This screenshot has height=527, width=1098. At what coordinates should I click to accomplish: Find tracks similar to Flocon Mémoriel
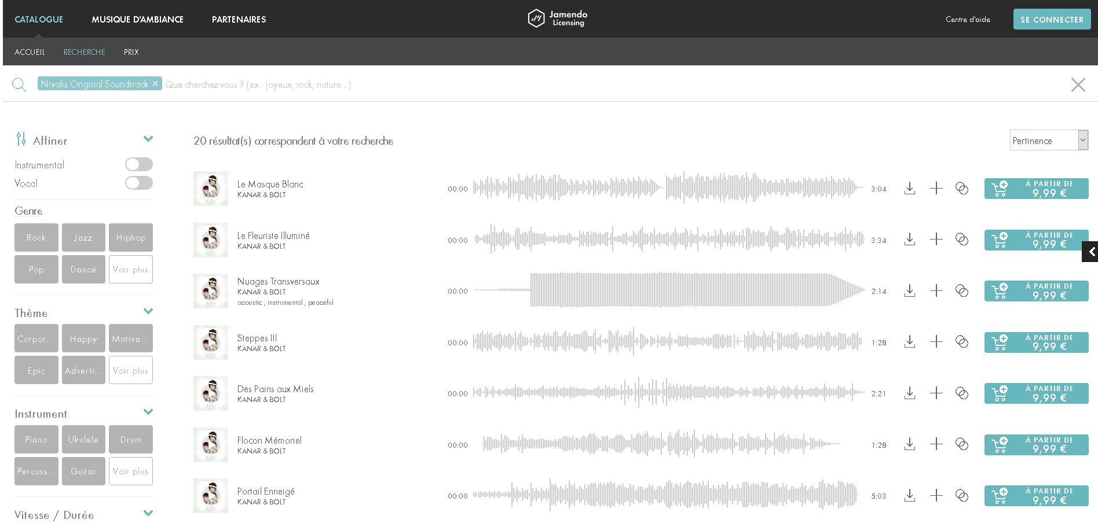coord(962,444)
